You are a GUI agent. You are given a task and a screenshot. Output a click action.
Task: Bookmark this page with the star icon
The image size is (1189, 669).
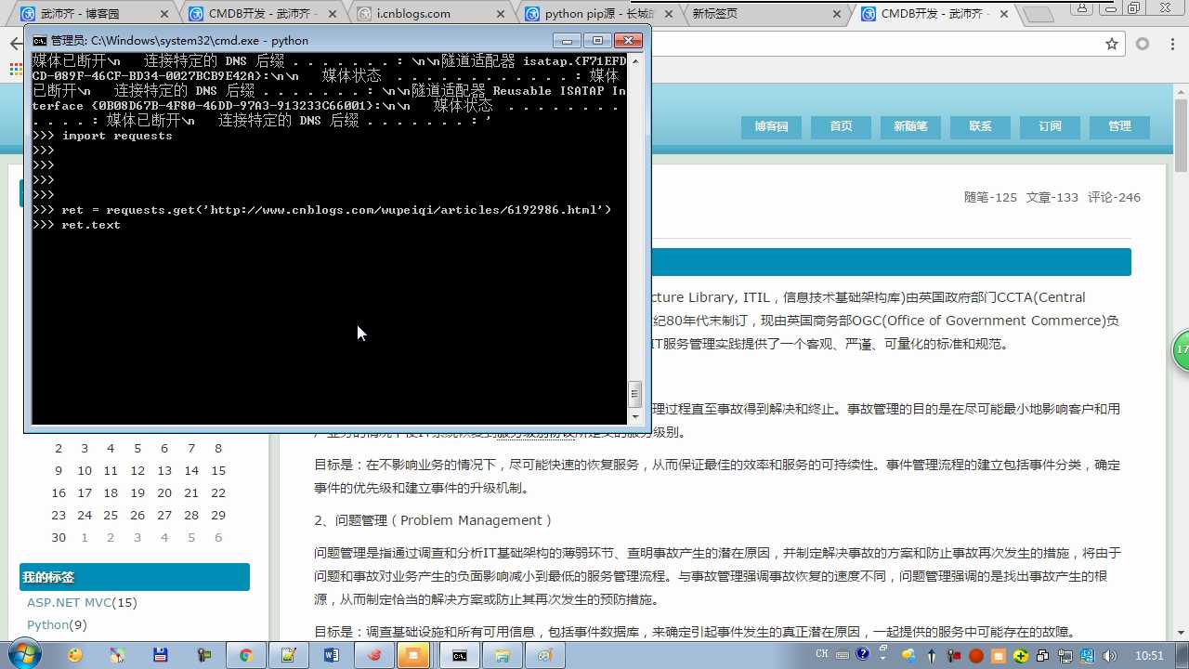(x=1112, y=44)
